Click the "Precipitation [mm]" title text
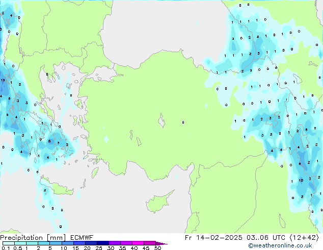The width and height of the screenshot is (323, 250). [x=33, y=238]
